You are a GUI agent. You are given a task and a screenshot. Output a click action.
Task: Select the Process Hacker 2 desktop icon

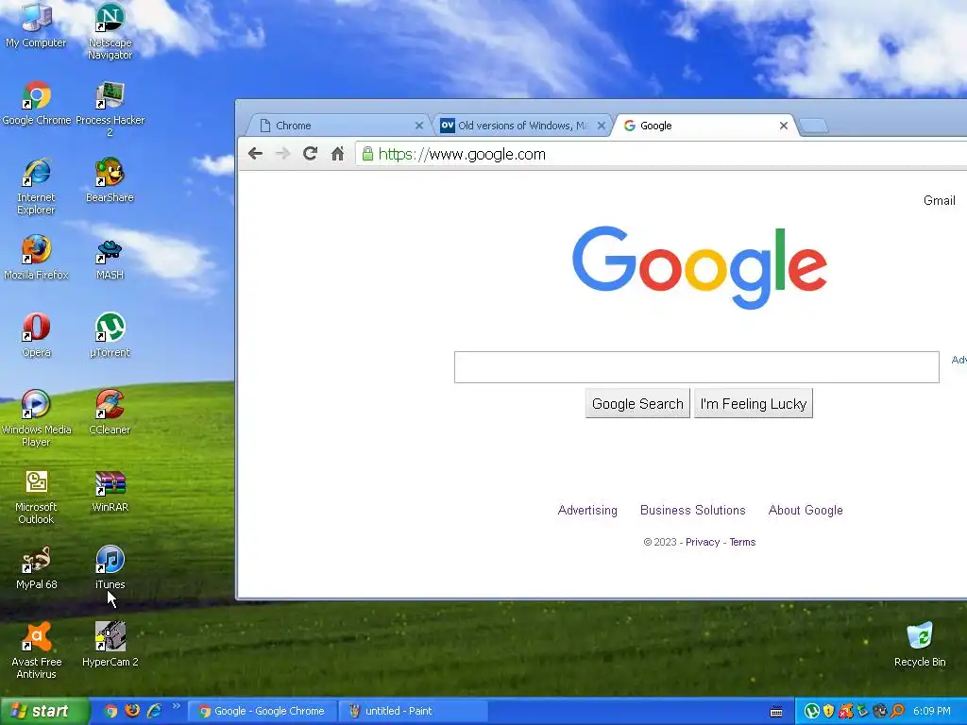coord(110,109)
